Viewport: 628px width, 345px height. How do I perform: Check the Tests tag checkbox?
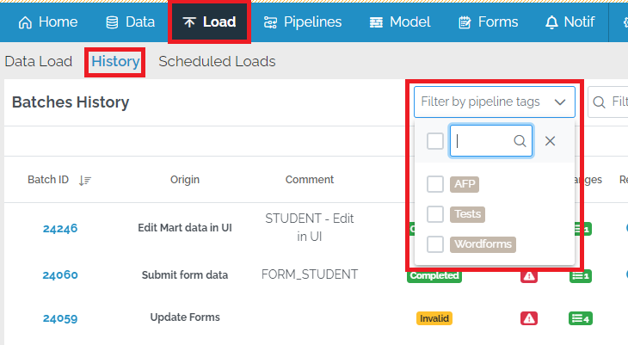[435, 214]
